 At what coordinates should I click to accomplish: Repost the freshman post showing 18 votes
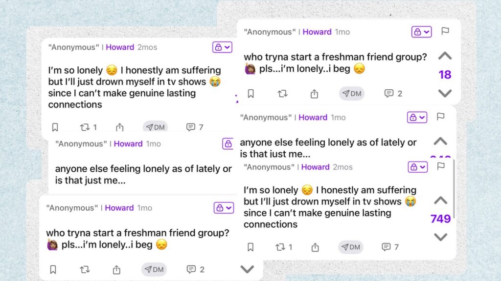pos(282,94)
